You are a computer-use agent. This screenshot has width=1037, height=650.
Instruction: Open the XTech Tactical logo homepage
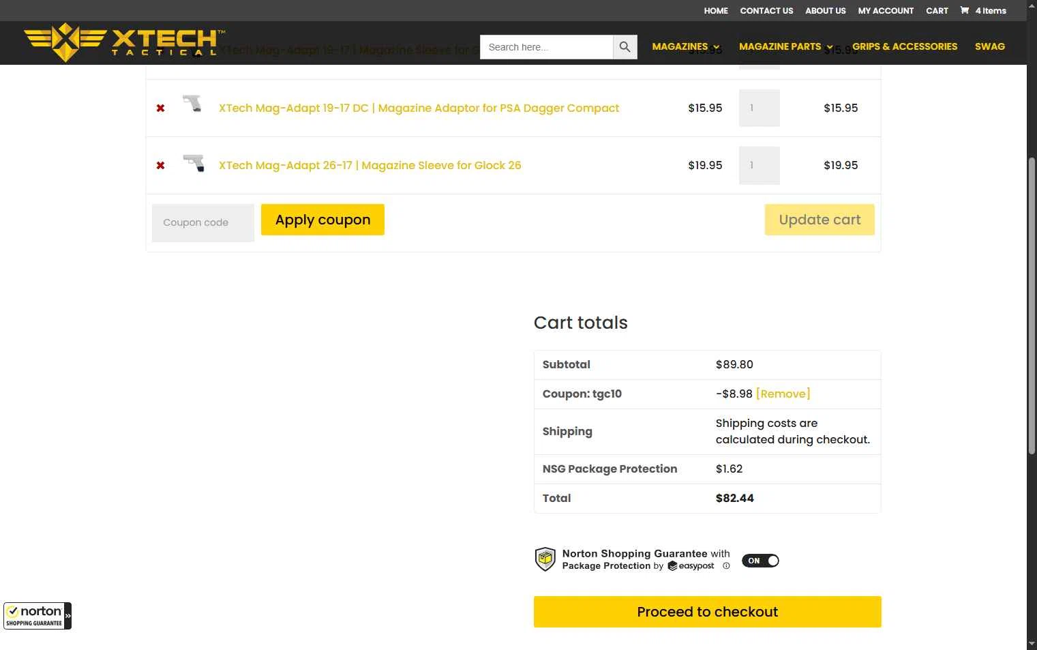tap(124, 42)
